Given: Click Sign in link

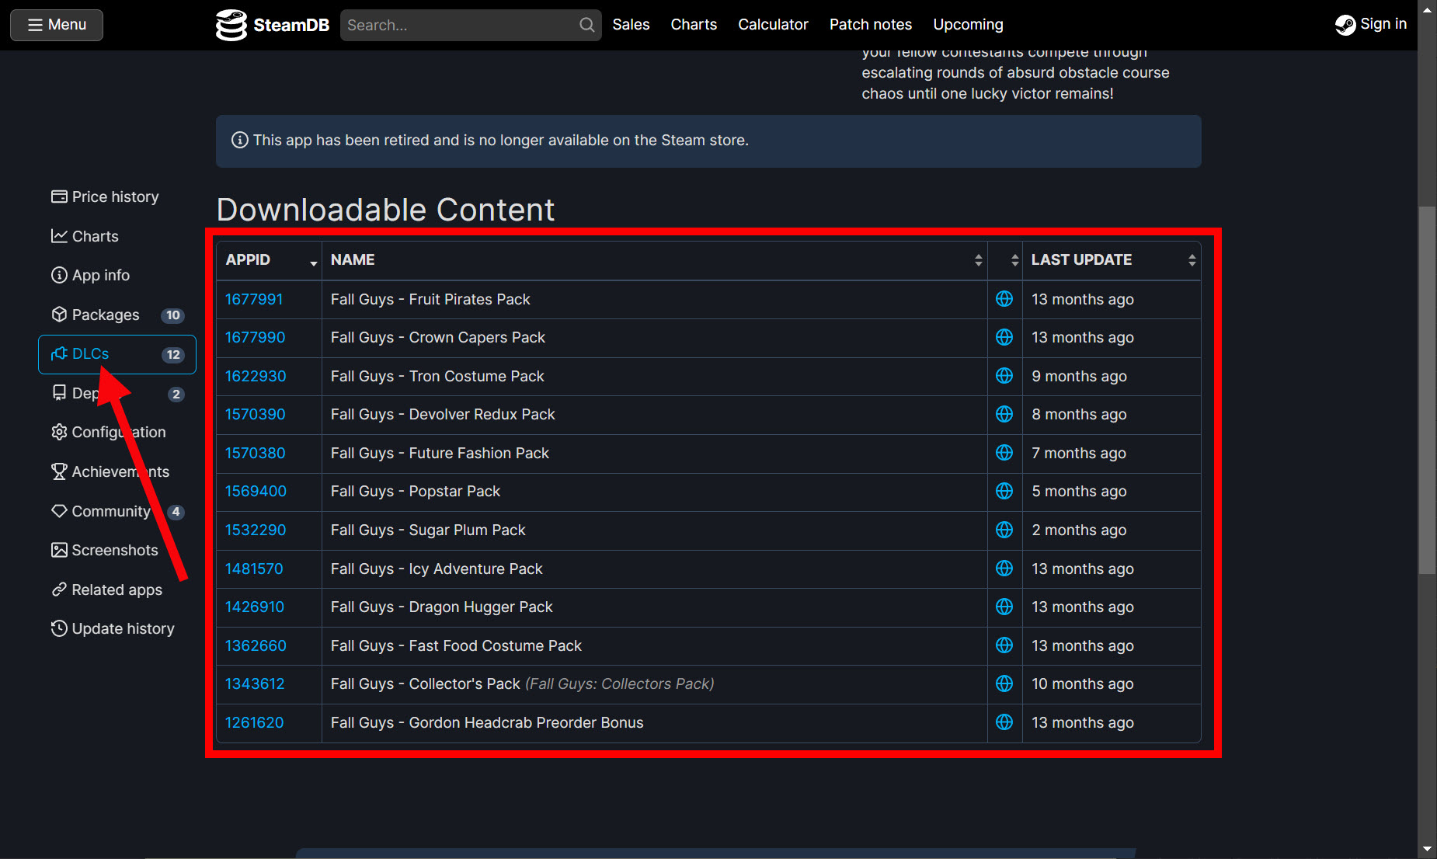Looking at the screenshot, I should [x=1371, y=24].
